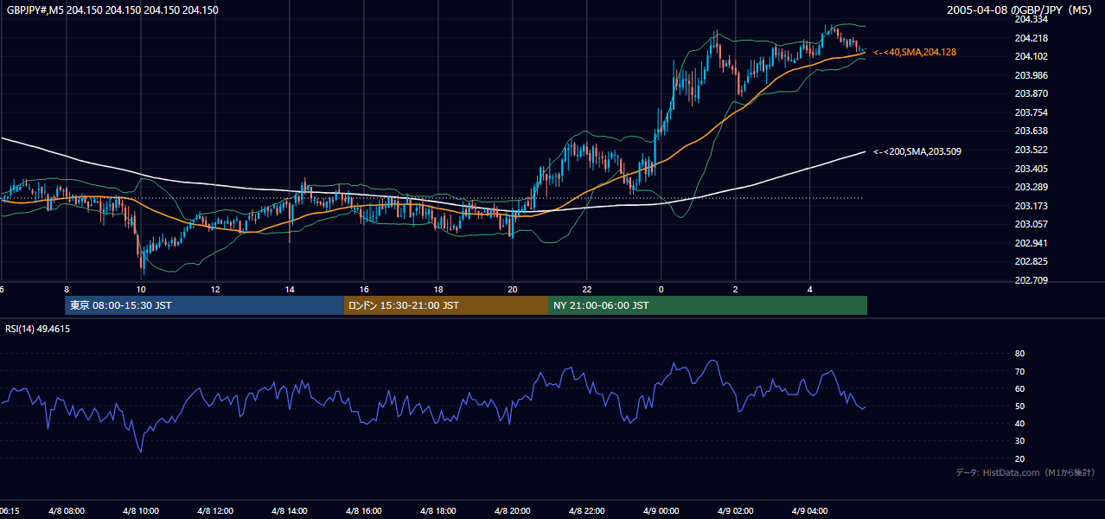Screen dimensions: 1105x519
Task: Click the bottom date label 4/8 22:00
Action: click(586, 511)
